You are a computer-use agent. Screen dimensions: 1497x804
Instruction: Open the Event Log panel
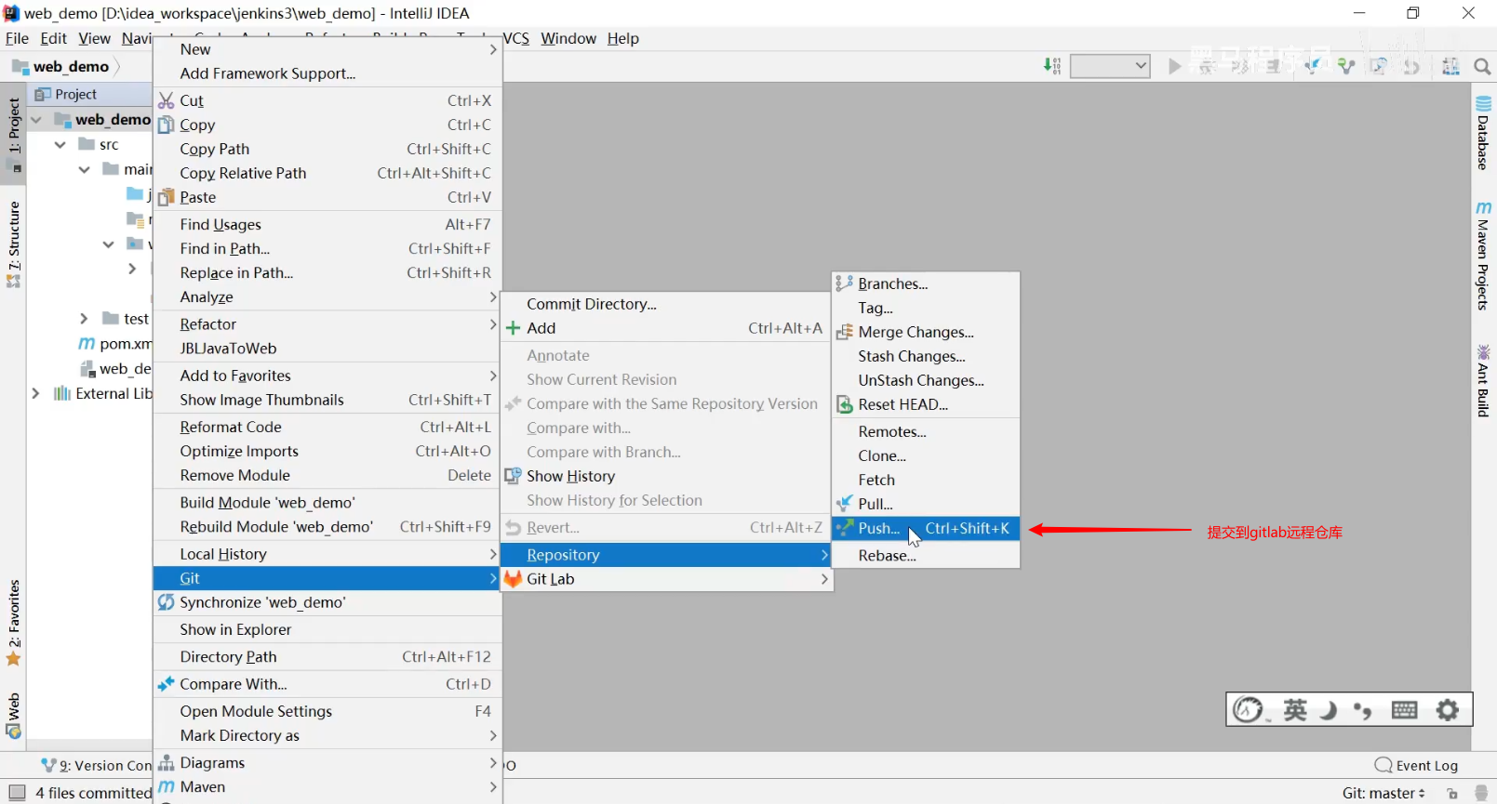tap(1416, 766)
